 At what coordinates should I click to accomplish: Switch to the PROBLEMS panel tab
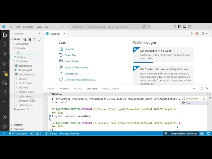coord(64,89)
